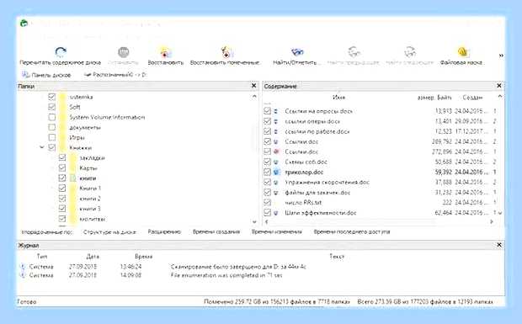This screenshot has width=522, height=324.
Task: Click the red-marked icon of deleted Ссылки.doc
Action: point(276,151)
